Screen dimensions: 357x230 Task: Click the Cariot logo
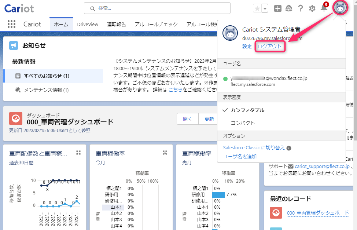coord(19,9)
